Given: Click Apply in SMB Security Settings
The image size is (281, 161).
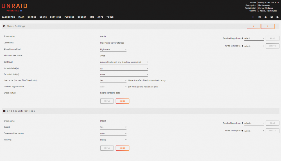Looking at the screenshot, I should (107, 148).
